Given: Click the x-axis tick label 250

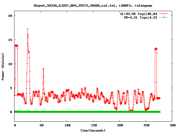Looking at the screenshot, I should [147, 125].
